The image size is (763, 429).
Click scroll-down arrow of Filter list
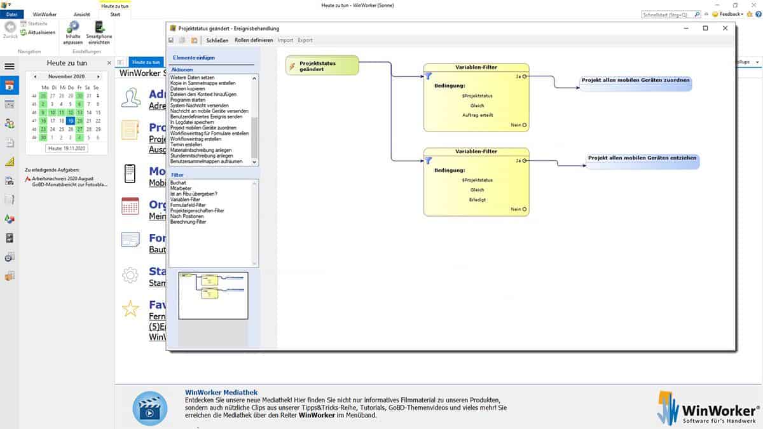[x=256, y=264]
